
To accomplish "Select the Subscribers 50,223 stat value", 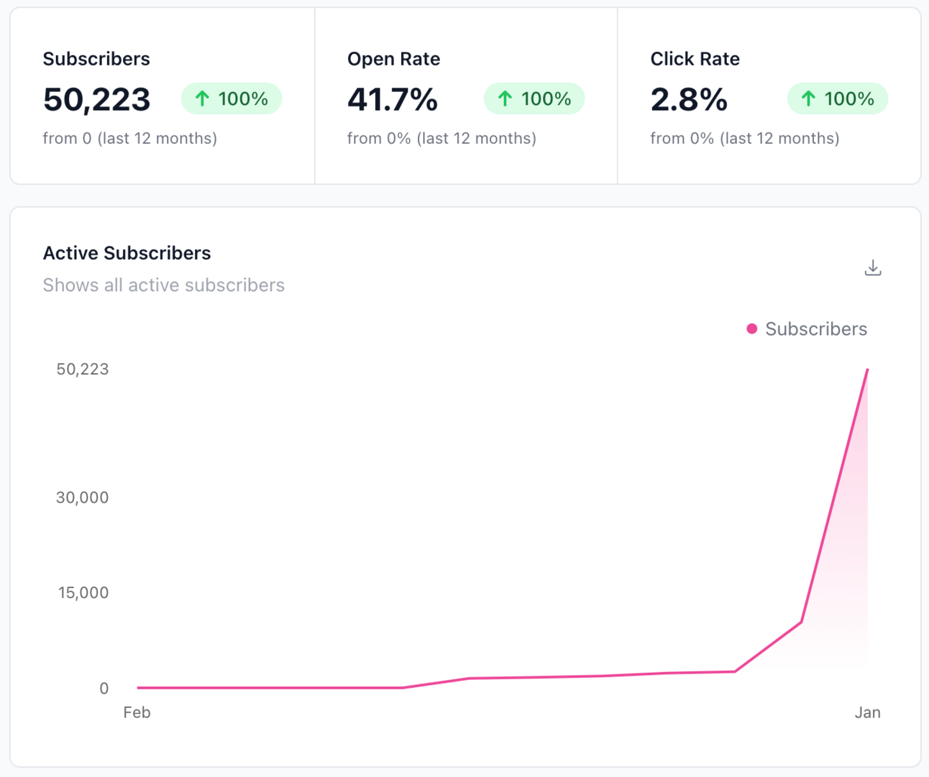I will tap(96, 99).
